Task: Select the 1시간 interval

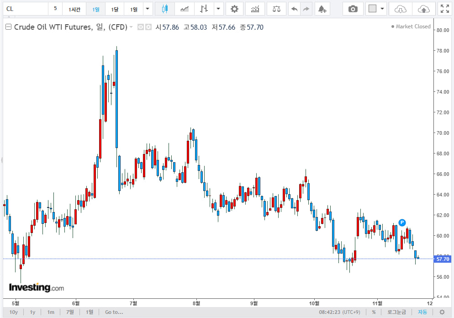Action: pyautogui.click(x=74, y=9)
